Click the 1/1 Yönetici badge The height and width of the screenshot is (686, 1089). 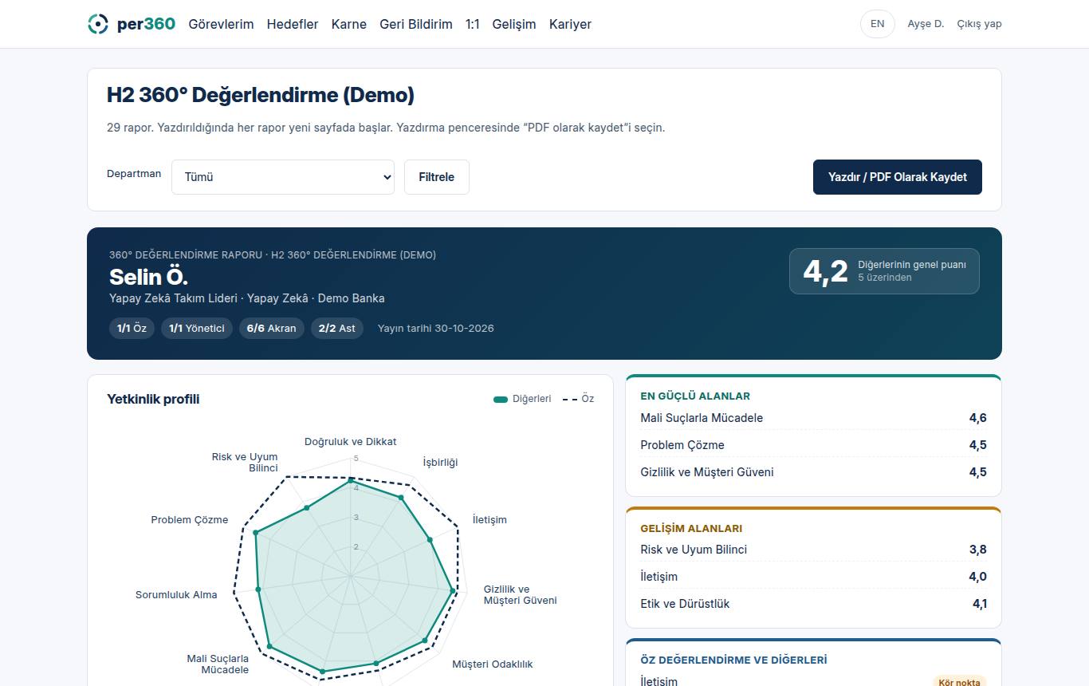(197, 328)
